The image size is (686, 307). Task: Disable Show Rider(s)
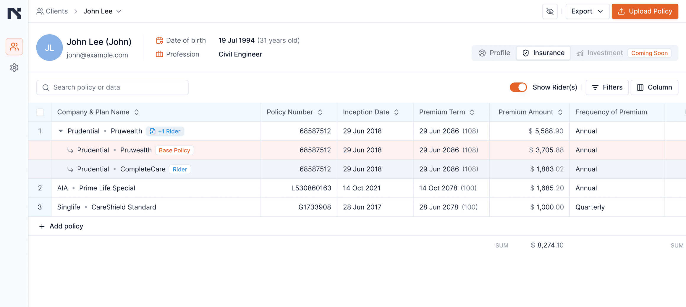tap(518, 87)
